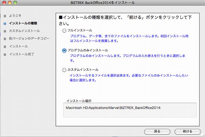Click the blue プログラムのみインストール description text

point(130,58)
